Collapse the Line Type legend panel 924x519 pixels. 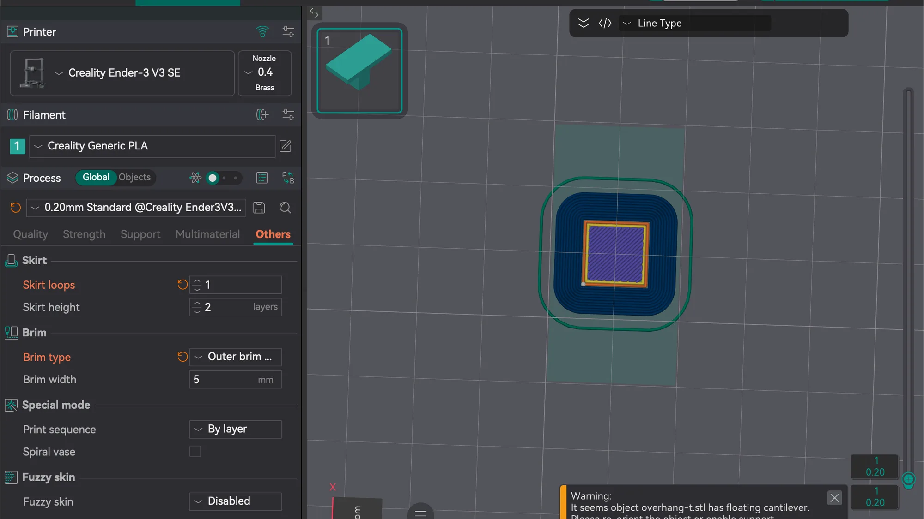coord(584,23)
